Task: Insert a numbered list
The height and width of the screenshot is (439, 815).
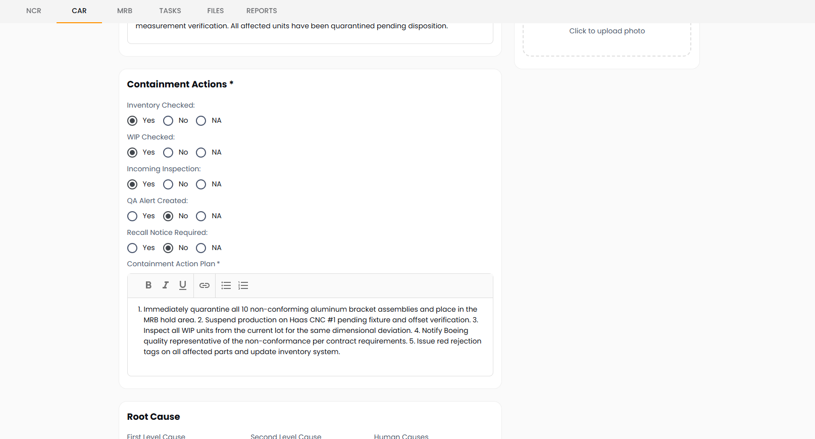Action: pyautogui.click(x=243, y=285)
